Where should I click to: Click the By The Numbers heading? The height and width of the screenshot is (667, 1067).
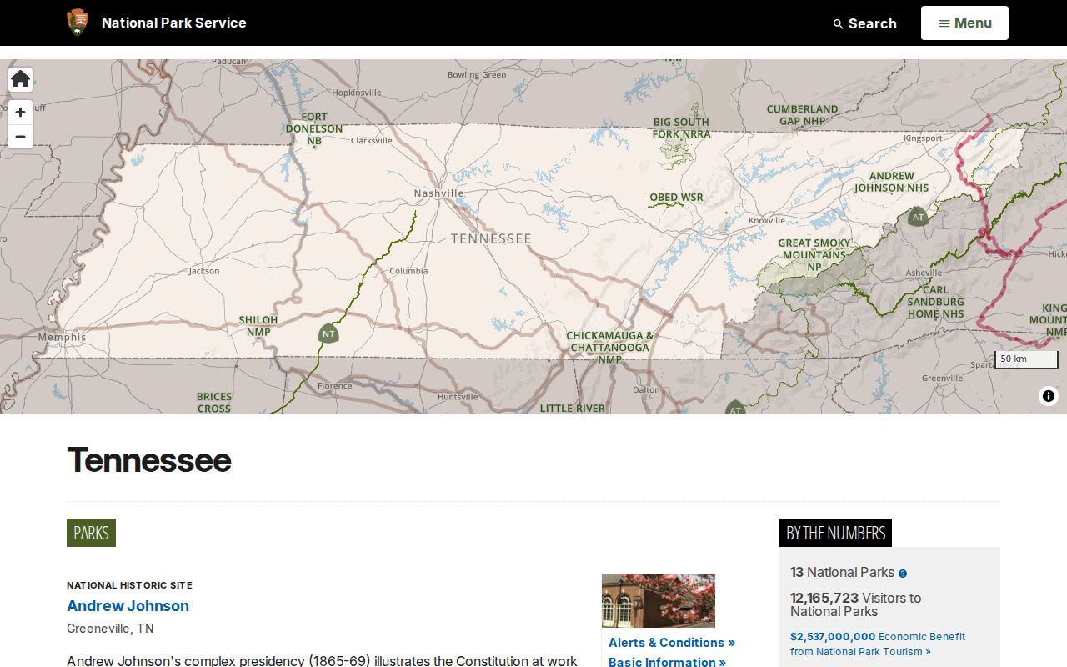(x=835, y=533)
